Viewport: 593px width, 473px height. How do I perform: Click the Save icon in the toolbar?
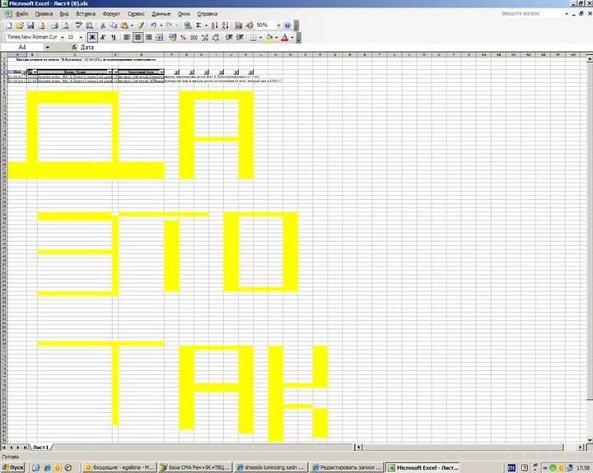(30, 26)
